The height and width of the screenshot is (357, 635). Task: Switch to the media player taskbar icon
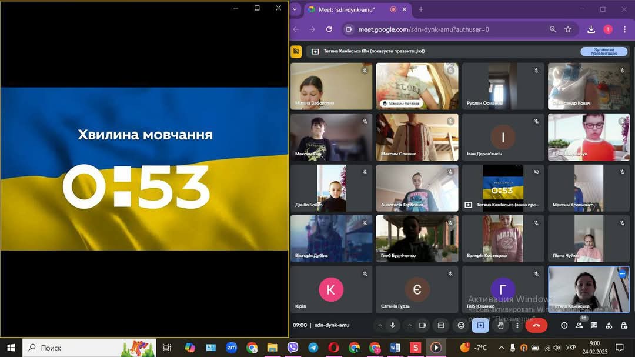(x=436, y=348)
